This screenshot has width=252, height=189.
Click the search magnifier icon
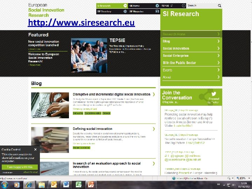(x=219, y=6)
